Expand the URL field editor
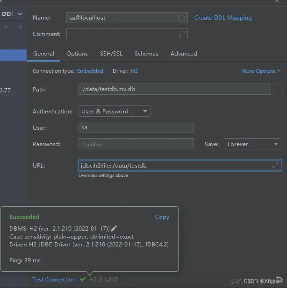The height and width of the screenshot is (288, 287). (x=275, y=165)
